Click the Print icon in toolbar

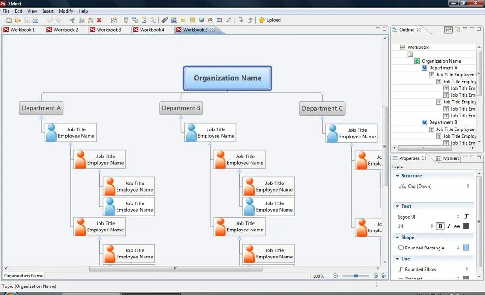coord(36,20)
